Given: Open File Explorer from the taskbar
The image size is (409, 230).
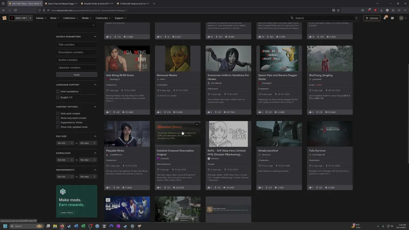Looking at the screenshot, I should point(55,226).
